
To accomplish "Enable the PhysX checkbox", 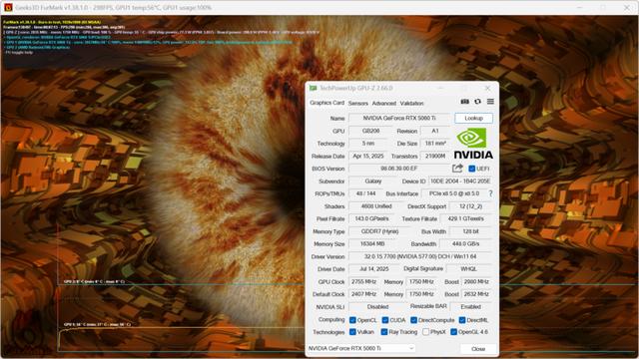I will (x=425, y=332).
